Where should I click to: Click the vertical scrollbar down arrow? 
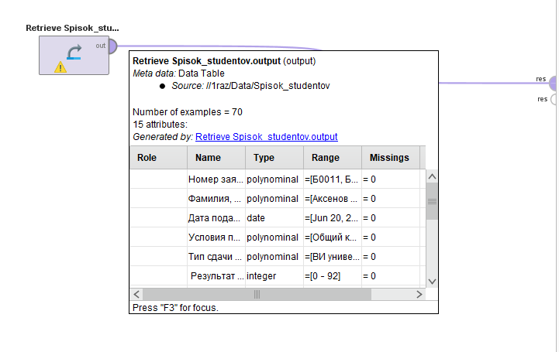432,282
